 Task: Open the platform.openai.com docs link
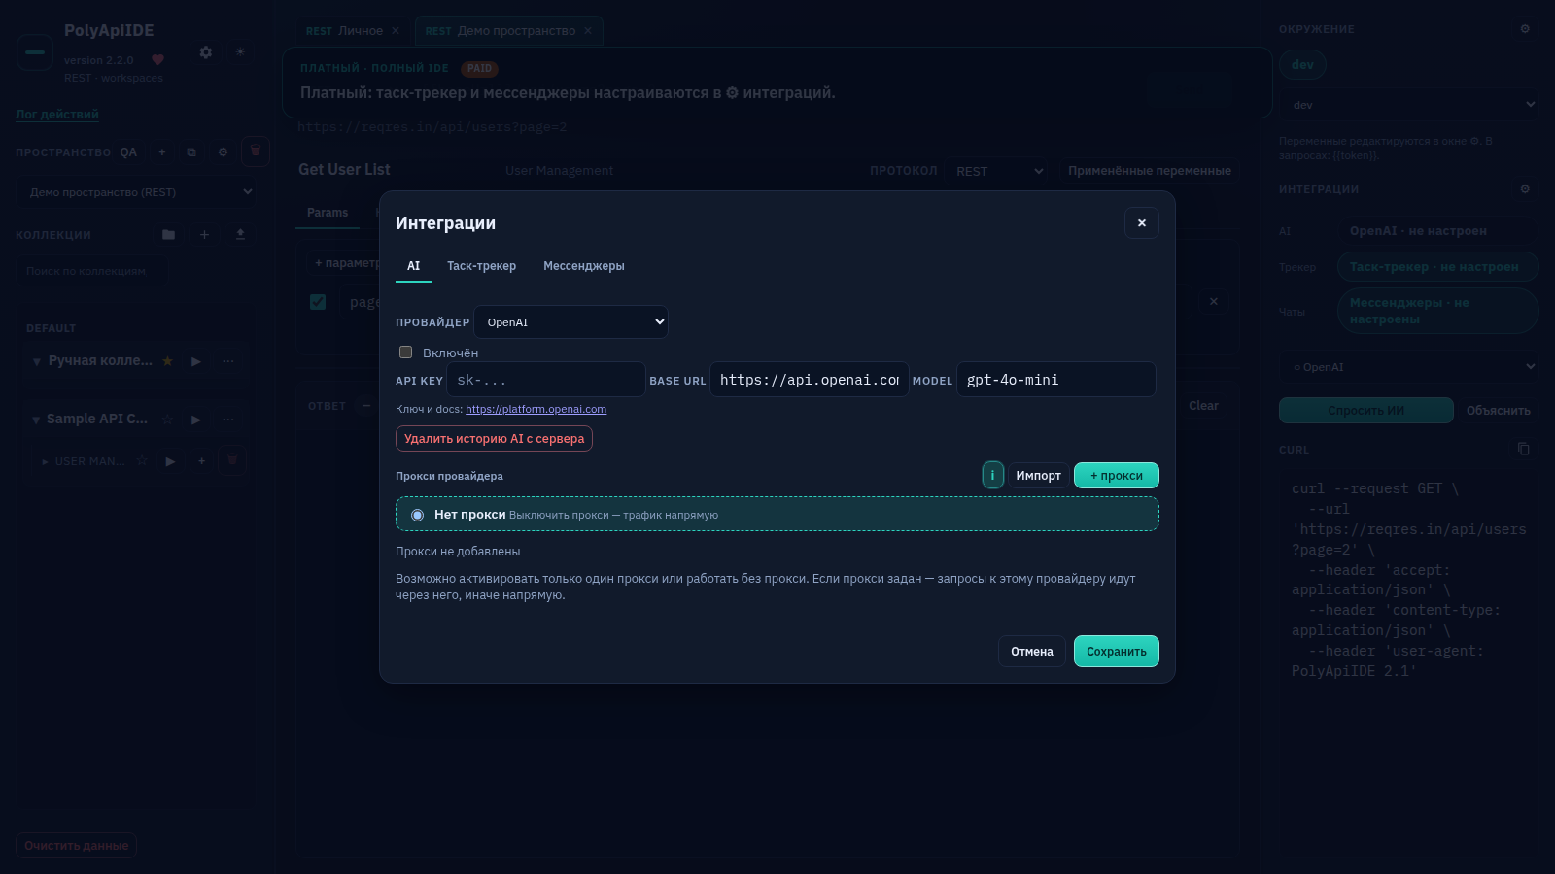pos(536,409)
